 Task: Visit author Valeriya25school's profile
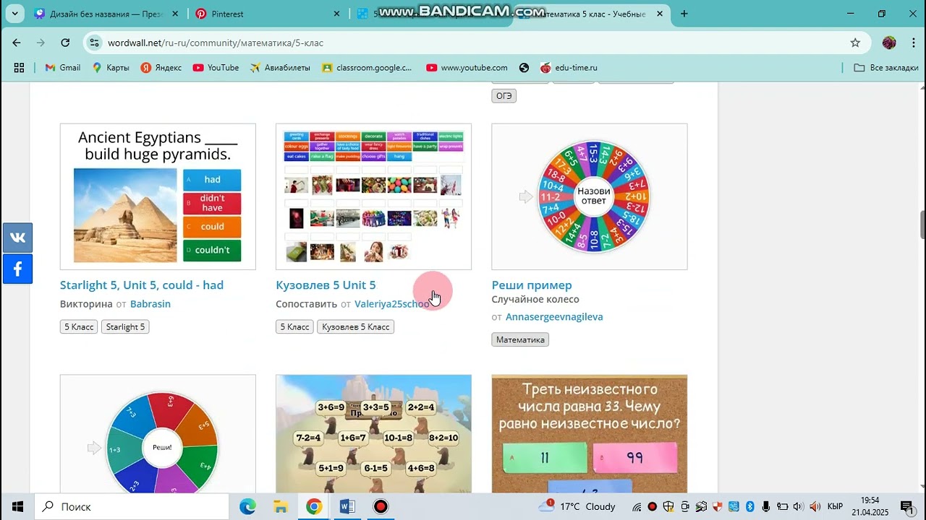tap(391, 304)
